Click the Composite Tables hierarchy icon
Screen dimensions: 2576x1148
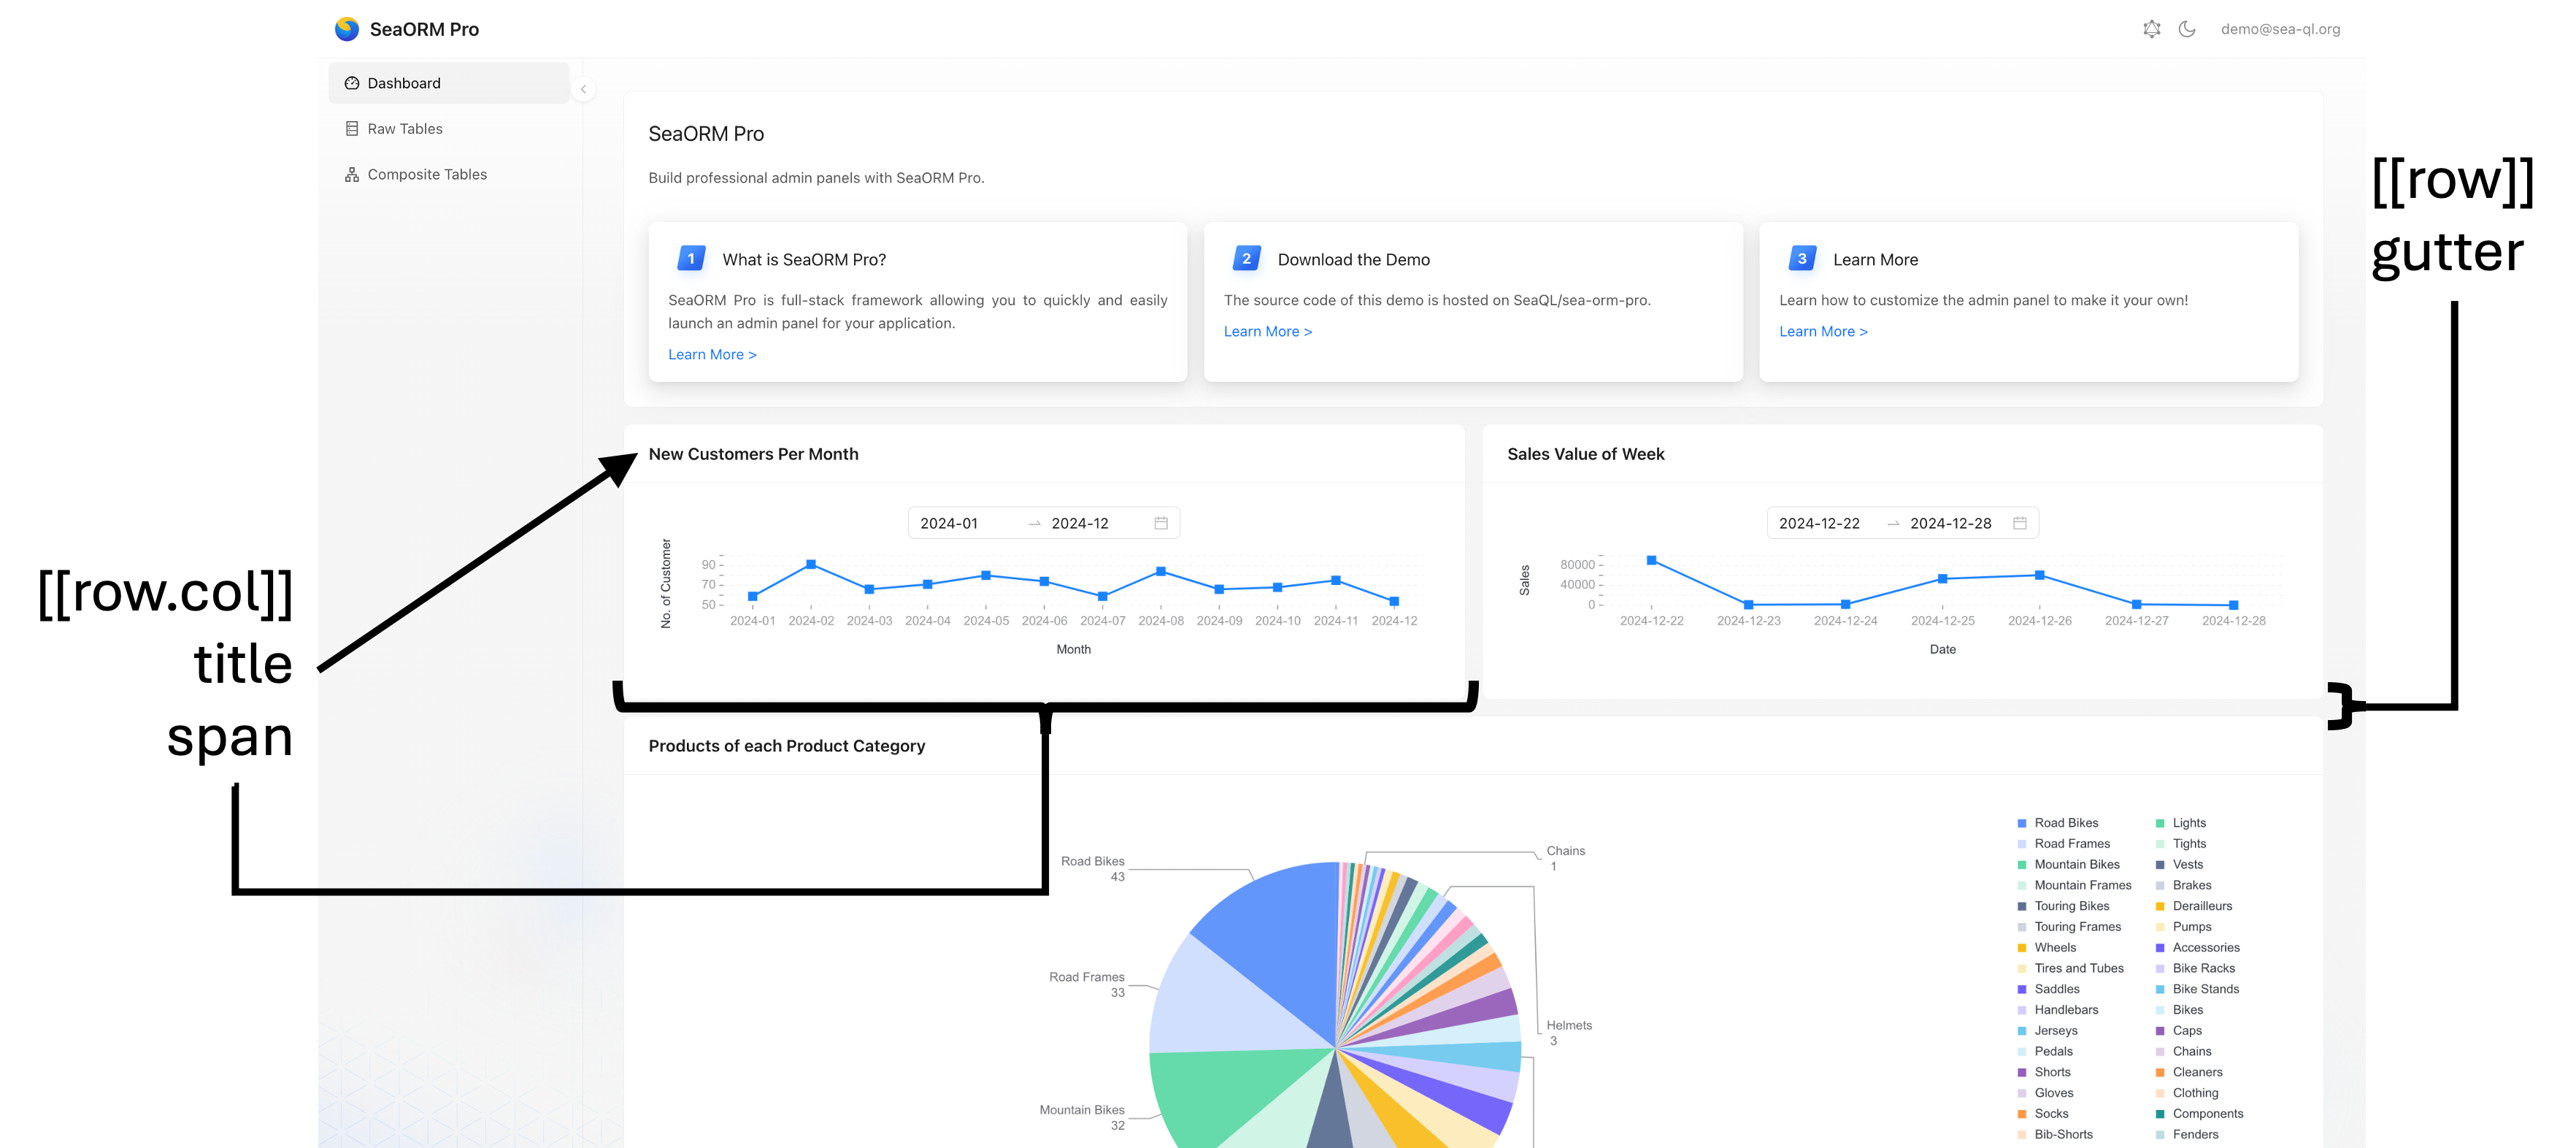tap(352, 174)
